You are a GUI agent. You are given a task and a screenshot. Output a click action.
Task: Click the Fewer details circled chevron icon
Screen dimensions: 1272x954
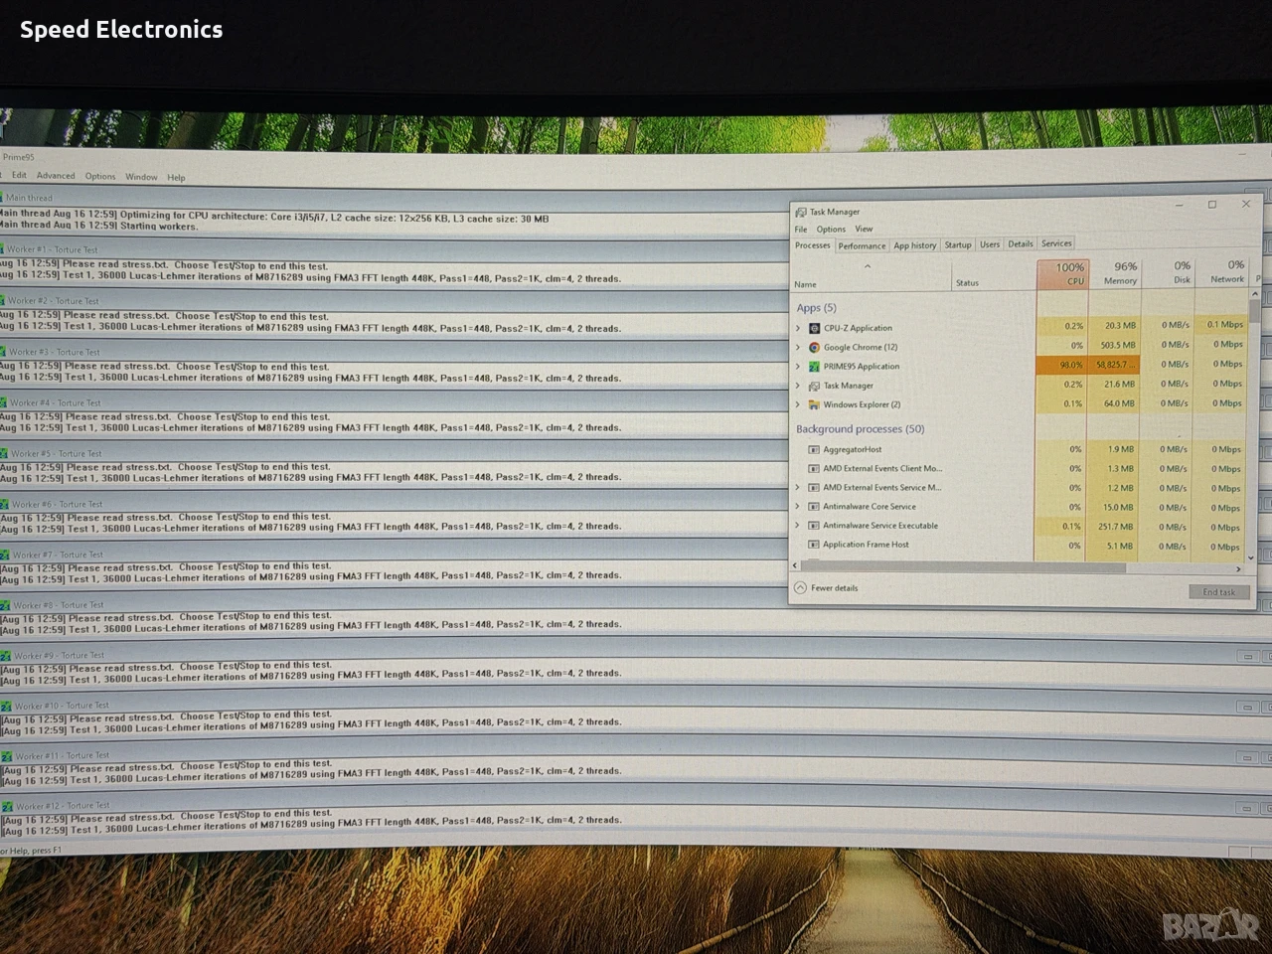(x=800, y=588)
